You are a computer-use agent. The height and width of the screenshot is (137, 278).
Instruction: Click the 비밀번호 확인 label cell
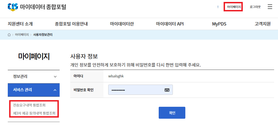(87, 90)
